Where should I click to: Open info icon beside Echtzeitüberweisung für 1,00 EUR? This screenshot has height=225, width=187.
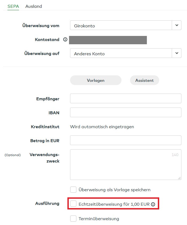point(153,204)
